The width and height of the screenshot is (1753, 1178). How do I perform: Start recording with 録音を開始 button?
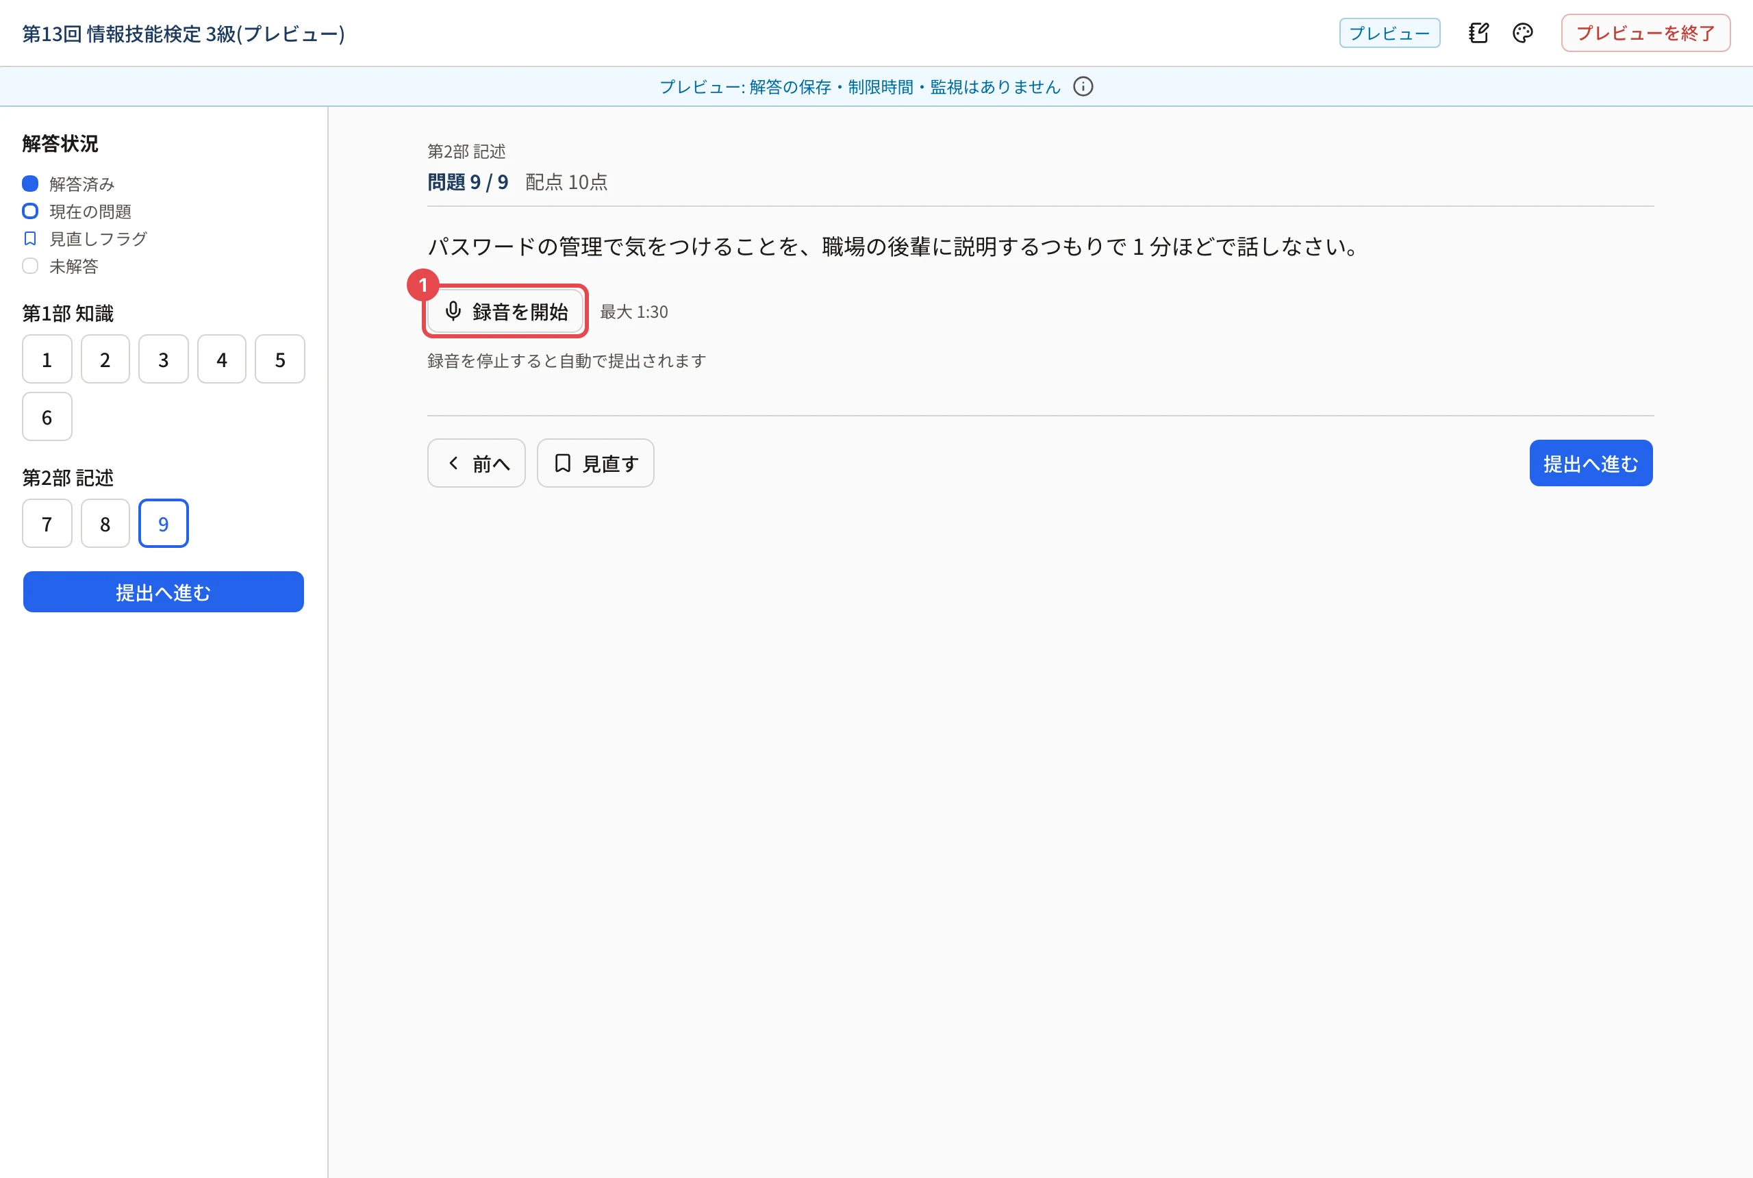coord(505,311)
